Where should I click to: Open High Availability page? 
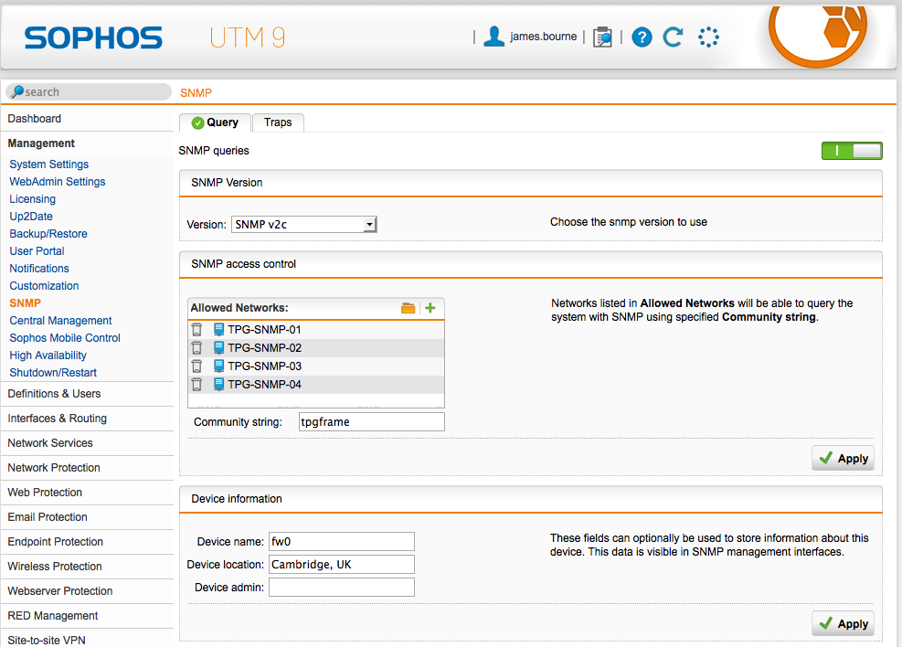click(48, 355)
